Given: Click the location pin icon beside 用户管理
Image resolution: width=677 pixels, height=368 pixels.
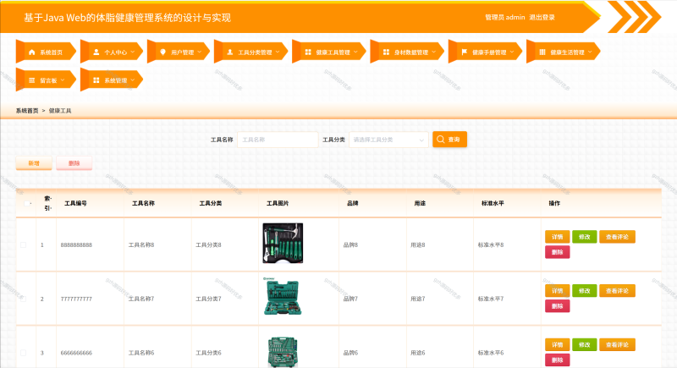Looking at the screenshot, I should pyautogui.click(x=162, y=52).
